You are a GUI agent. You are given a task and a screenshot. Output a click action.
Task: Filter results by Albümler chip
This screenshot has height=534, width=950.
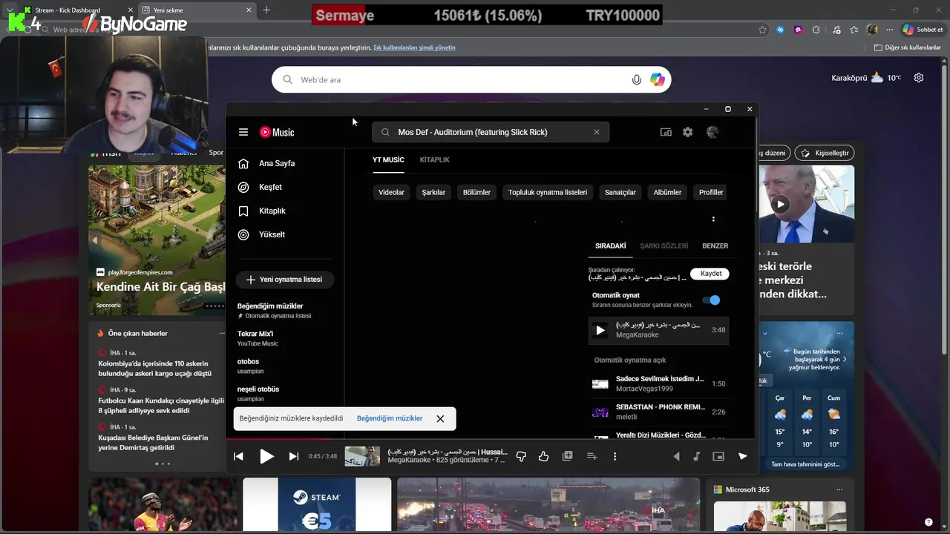pyautogui.click(x=667, y=192)
